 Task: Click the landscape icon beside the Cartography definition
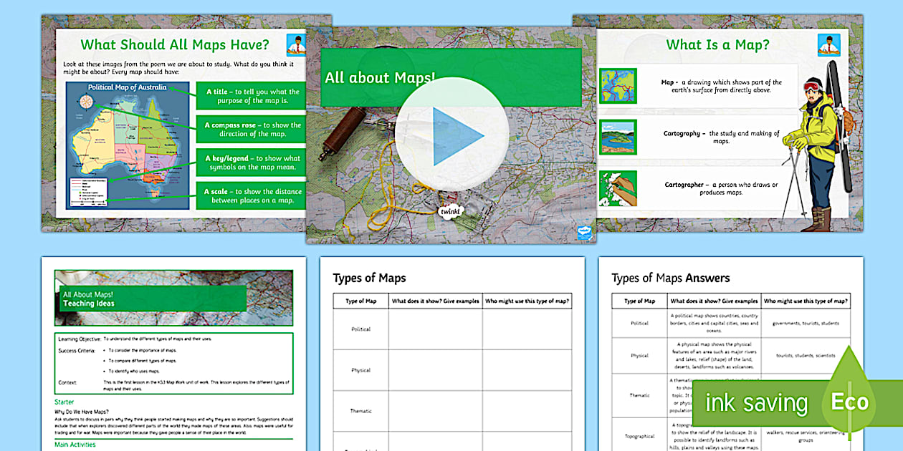coord(617,135)
